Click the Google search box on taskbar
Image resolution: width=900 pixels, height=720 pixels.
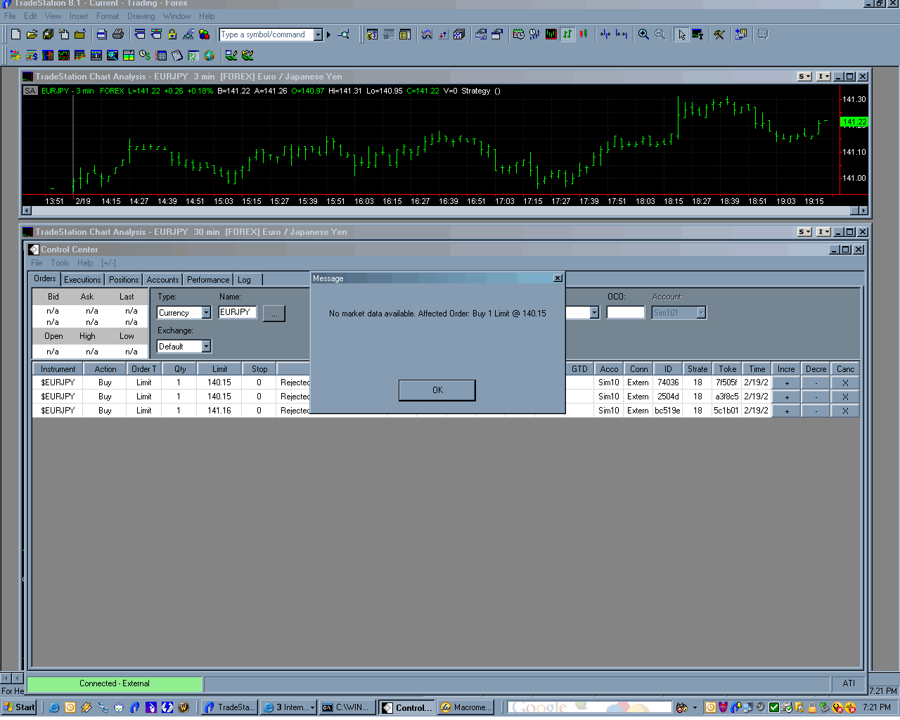coord(589,707)
